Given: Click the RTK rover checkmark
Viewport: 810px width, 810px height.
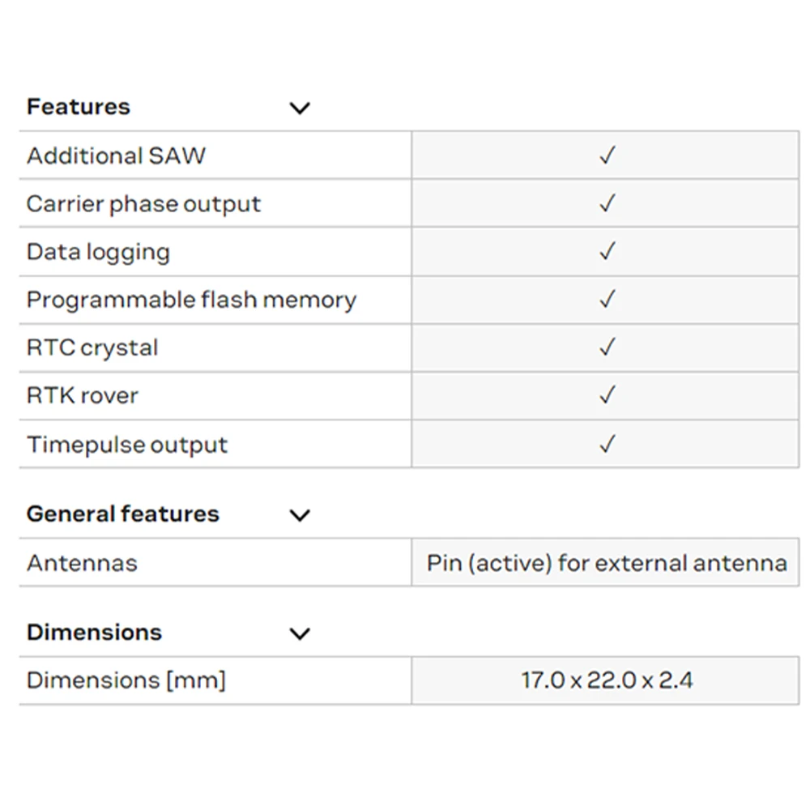Looking at the screenshot, I should click(607, 395).
